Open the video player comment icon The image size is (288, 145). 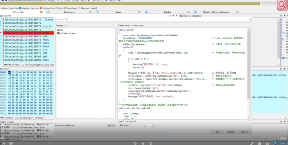coord(11,143)
